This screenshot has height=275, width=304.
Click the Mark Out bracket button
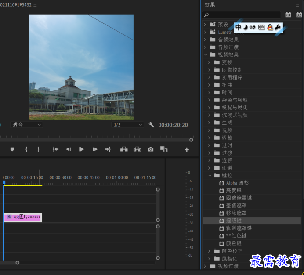click(38, 149)
